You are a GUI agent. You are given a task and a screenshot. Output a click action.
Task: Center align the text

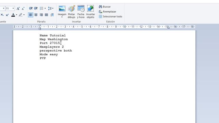coord(36,15)
